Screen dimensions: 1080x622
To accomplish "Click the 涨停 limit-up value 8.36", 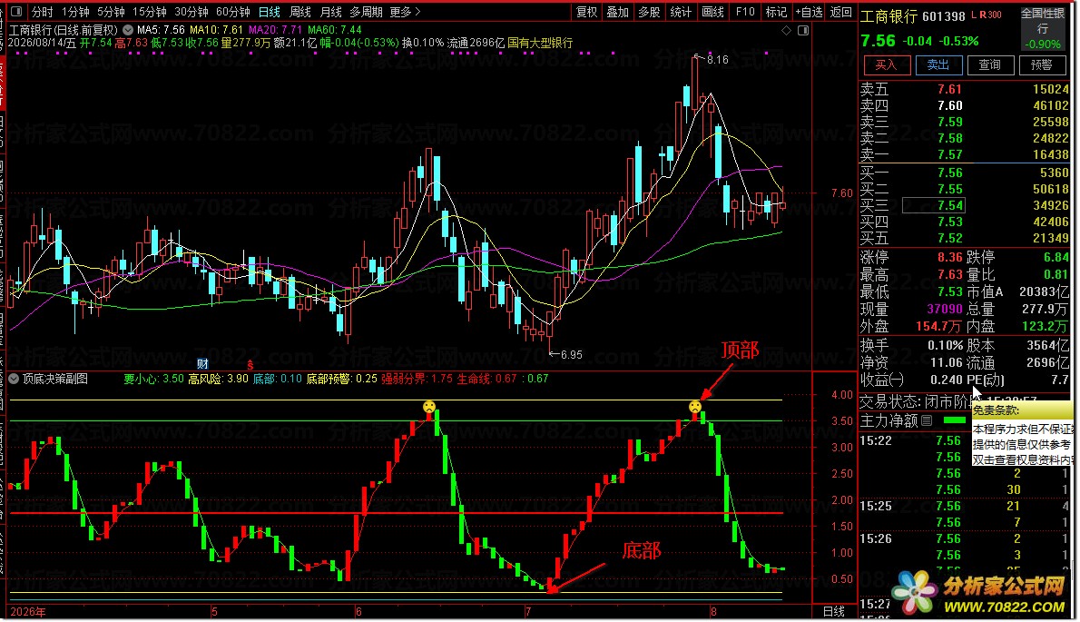I will [950, 257].
